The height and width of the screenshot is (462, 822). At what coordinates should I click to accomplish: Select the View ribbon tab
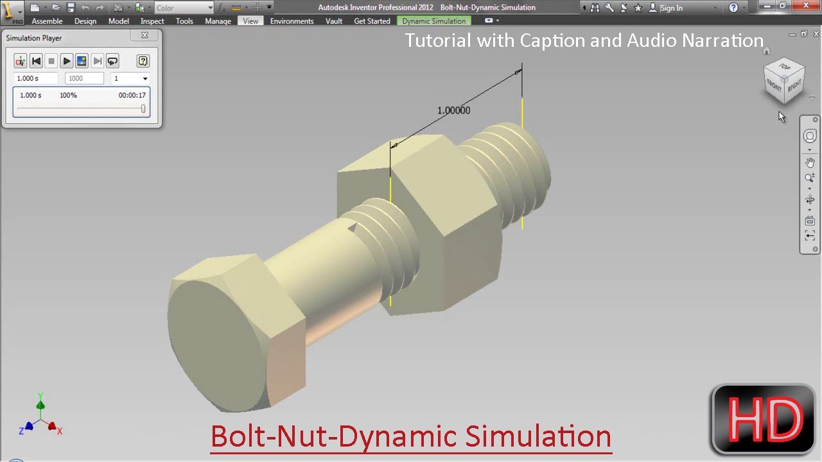point(250,21)
